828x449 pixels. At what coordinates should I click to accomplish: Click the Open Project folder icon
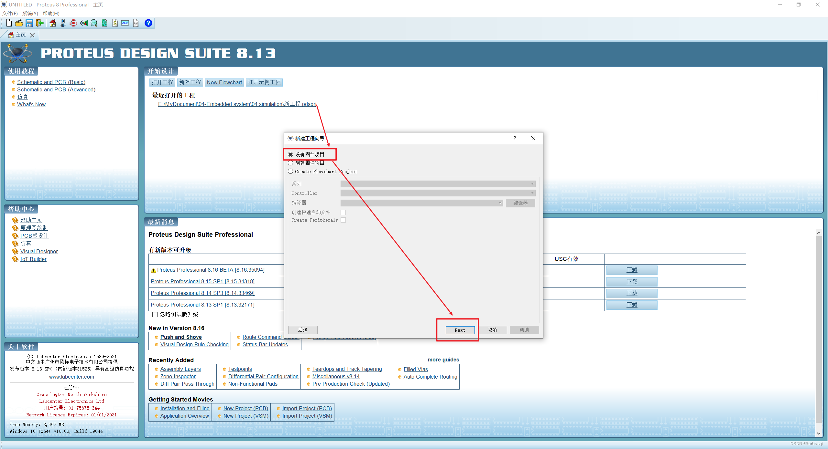pyautogui.click(x=19, y=23)
